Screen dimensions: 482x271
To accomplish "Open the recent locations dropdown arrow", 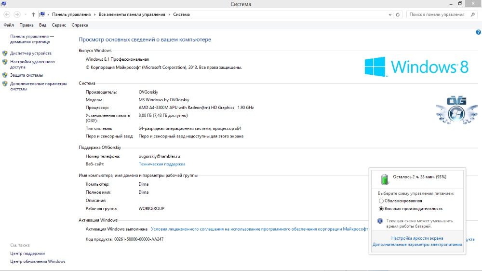I will (25, 14).
